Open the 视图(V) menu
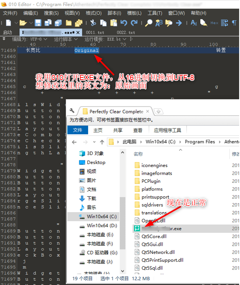The height and width of the screenshot is (285, 240). [x=72, y=13]
